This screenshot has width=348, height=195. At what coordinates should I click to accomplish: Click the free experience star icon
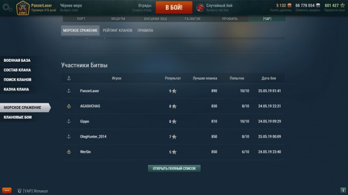(x=343, y=5)
